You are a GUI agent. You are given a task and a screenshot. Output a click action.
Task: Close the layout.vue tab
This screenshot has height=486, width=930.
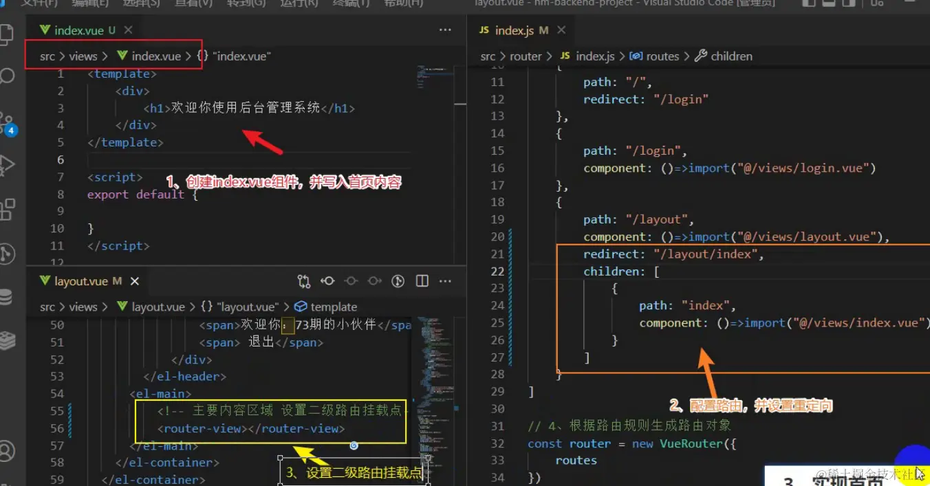pos(135,281)
